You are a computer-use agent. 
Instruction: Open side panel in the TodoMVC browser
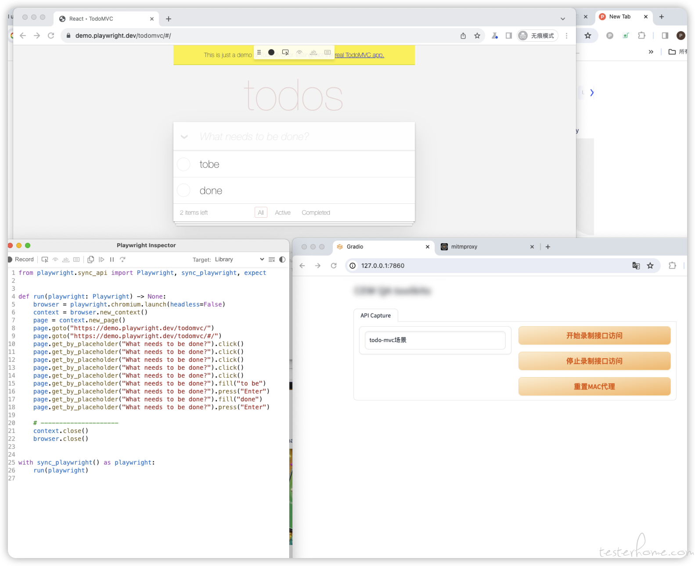click(x=509, y=36)
